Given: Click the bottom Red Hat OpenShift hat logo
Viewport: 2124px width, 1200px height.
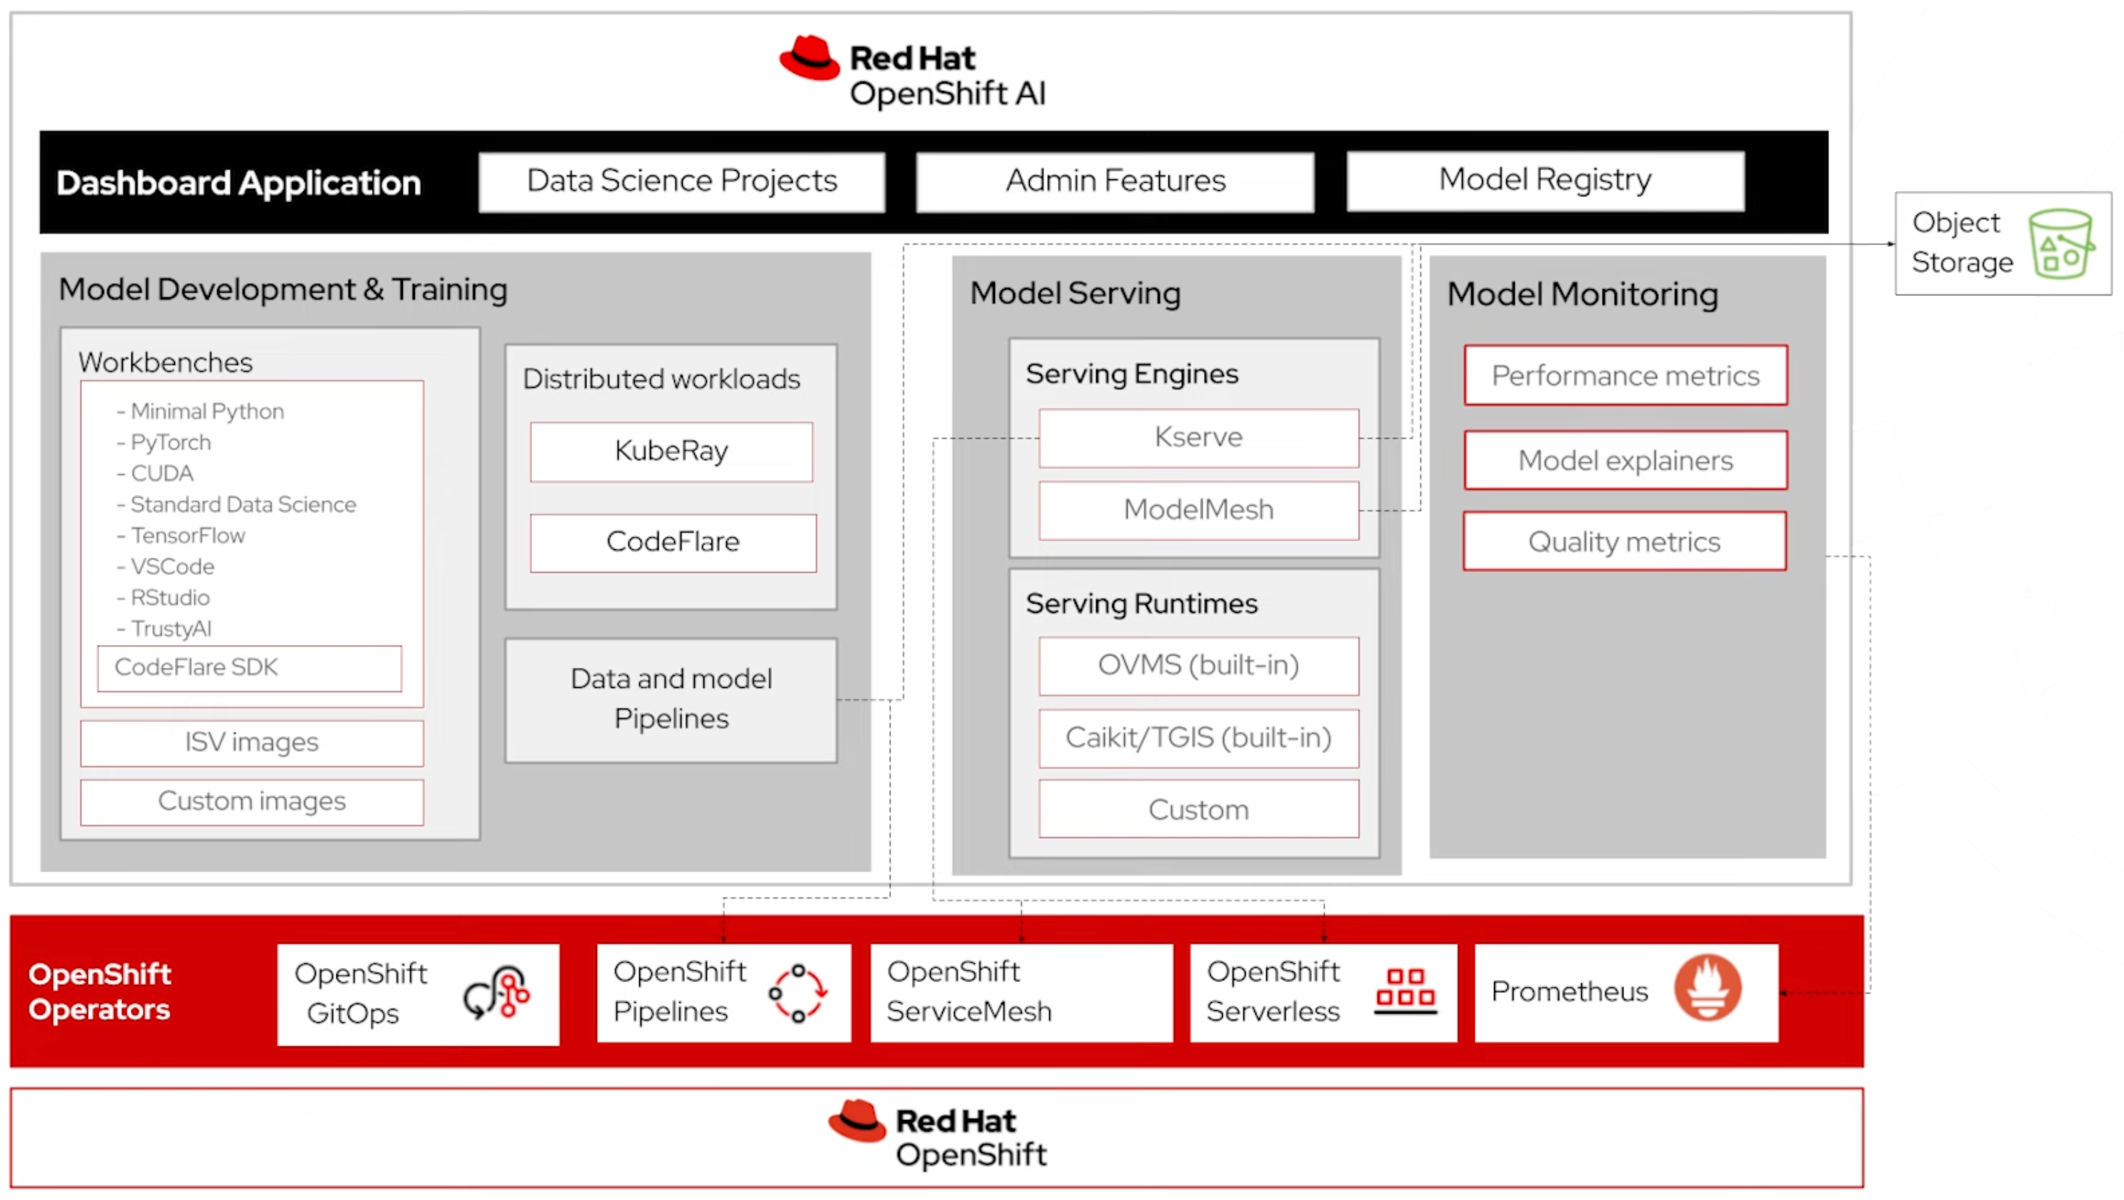Looking at the screenshot, I should tap(857, 1121).
